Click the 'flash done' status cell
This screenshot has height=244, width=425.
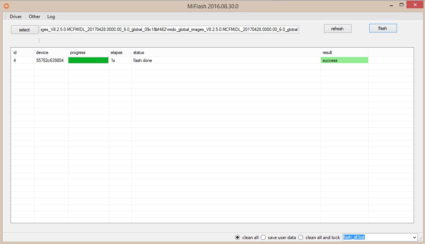click(226, 60)
